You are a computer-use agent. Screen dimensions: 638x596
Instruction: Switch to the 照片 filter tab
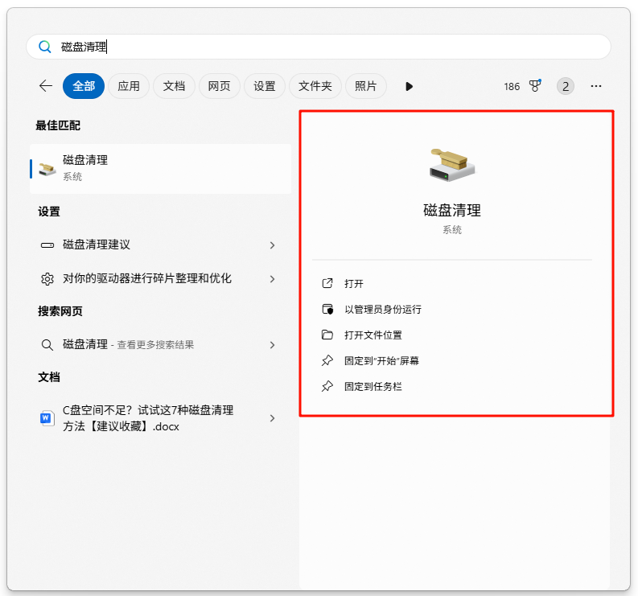tap(366, 86)
